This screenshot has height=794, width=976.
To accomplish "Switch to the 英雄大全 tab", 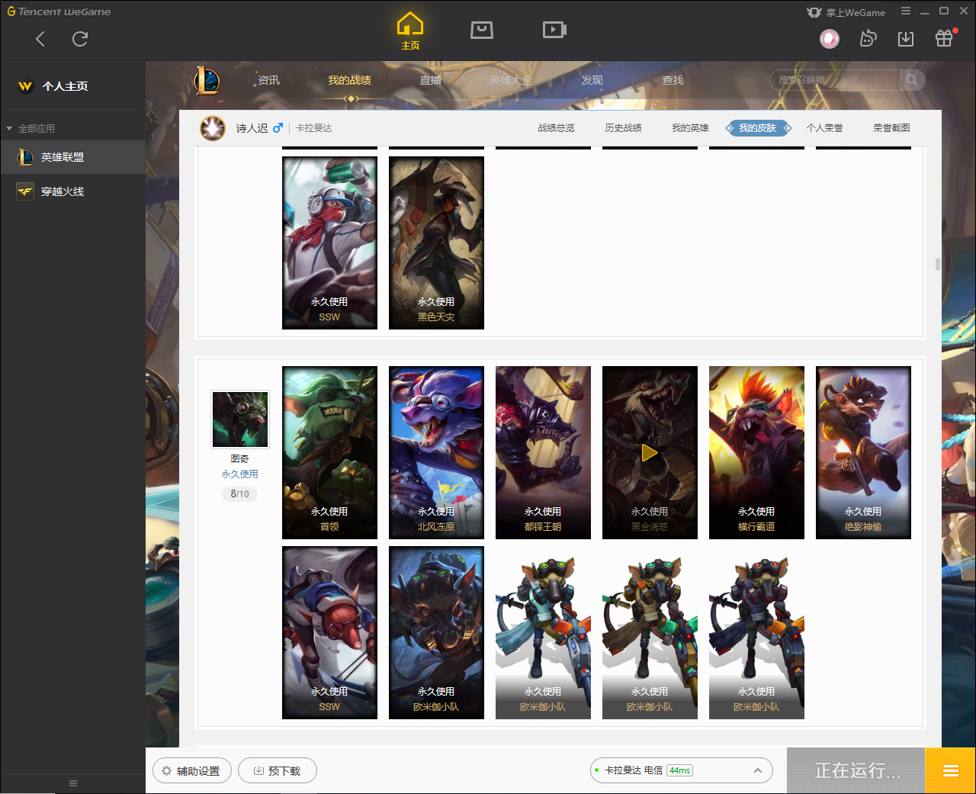I will 511,80.
